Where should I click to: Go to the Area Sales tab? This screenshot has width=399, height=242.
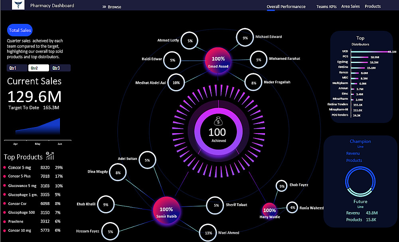click(350, 6)
